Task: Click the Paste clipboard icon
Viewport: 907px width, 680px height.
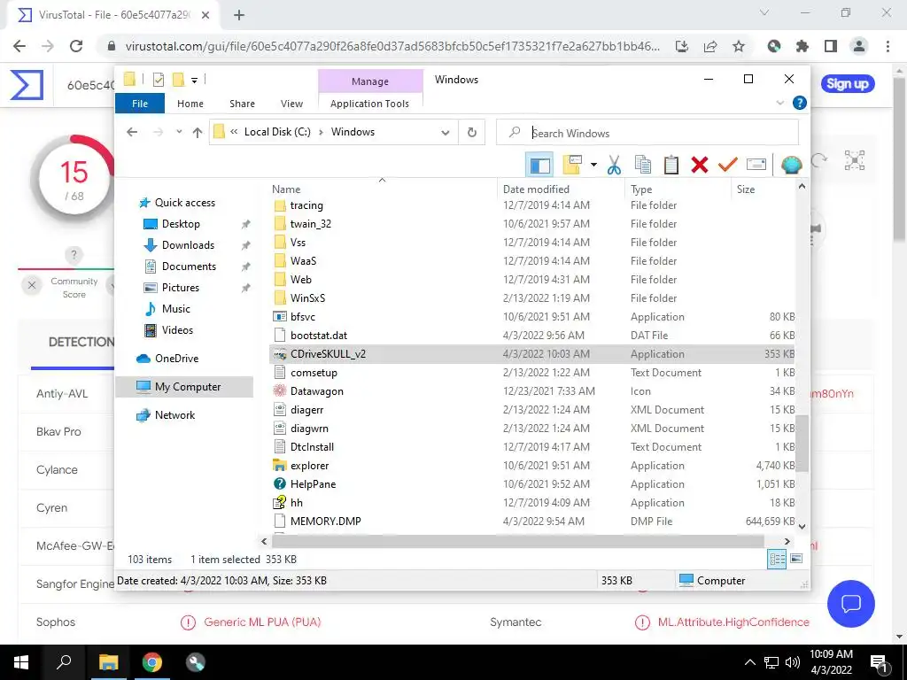Action: point(671,165)
